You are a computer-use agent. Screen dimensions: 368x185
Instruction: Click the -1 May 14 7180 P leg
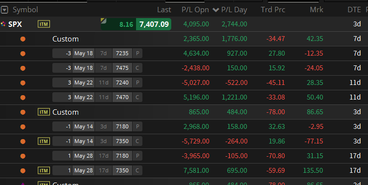point(97,126)
